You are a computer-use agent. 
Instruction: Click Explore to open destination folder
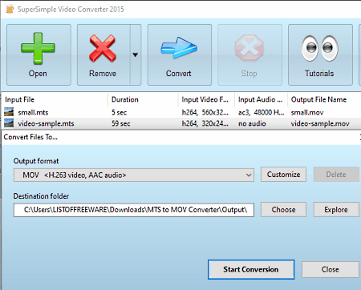336,210
